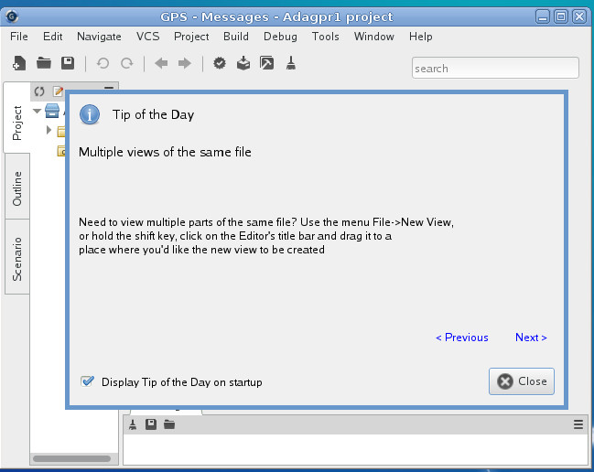Click the Redo toolbar arrow
The height and width of the screenshot is (472, 594).
(x=127, y=63)
